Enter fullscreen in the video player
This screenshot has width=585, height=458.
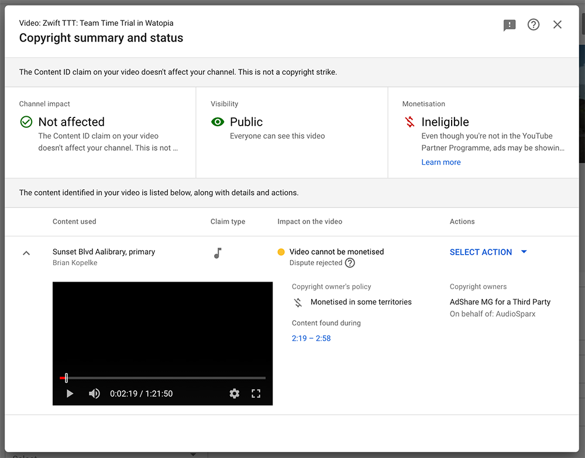256,394
